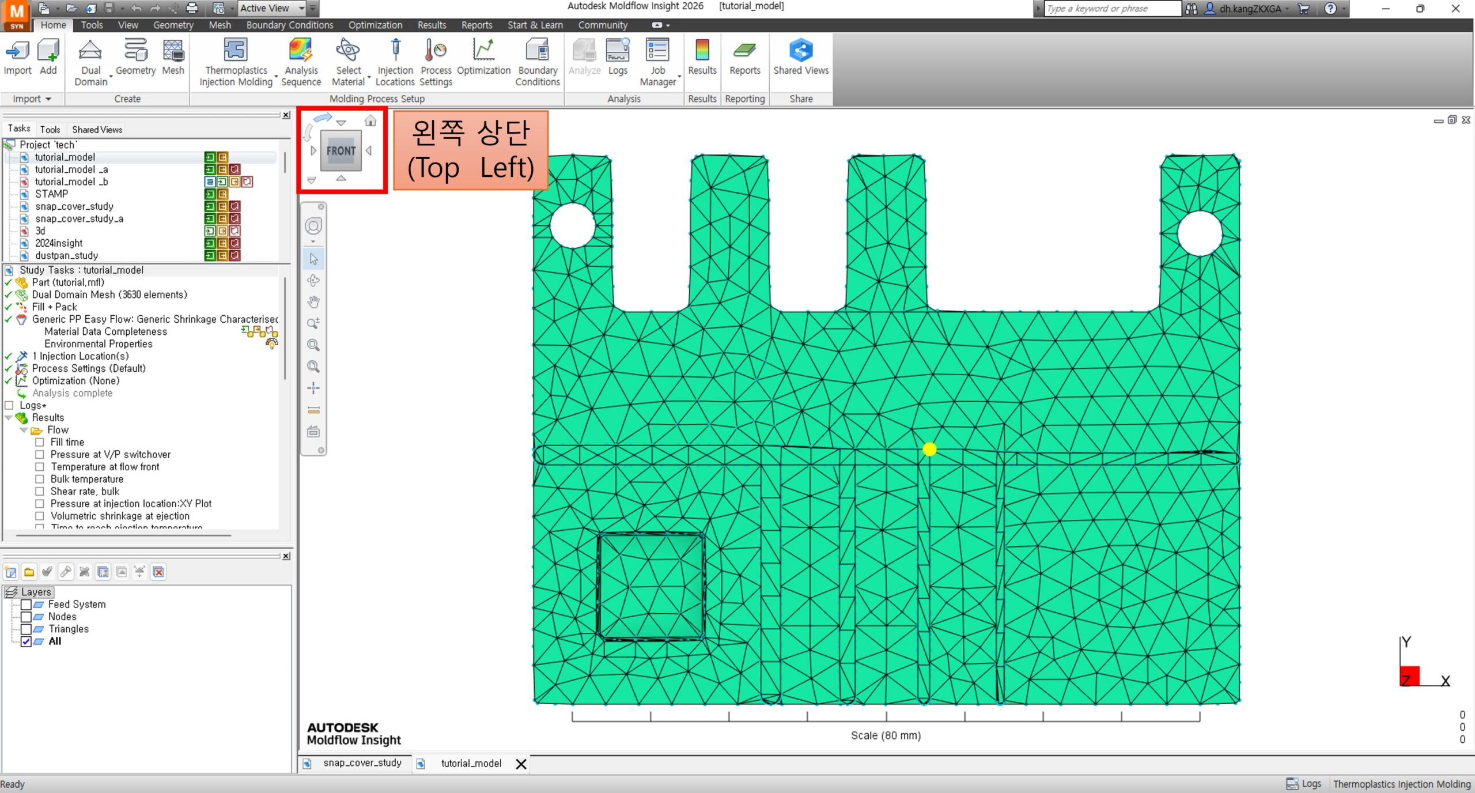The image size is (1475, 793).
Task: Activate the Pan hand tool
Action: coord(313,302)
